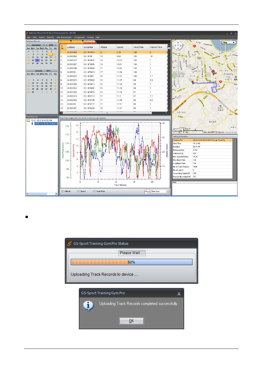
Task: Click the GS-Sport logo icon in title bar
Action: click(x=27, y=33)
